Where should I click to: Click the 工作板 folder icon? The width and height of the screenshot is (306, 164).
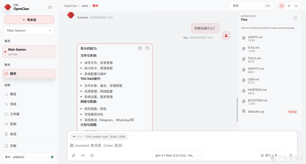click(6, 114)
